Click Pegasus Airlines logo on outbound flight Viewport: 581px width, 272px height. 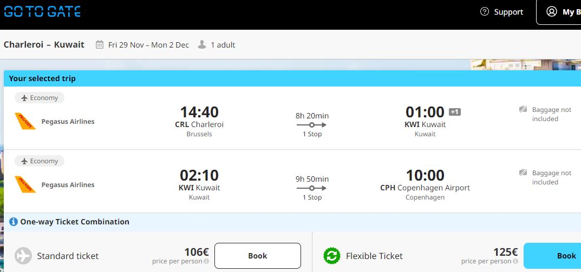coord(25,121)
